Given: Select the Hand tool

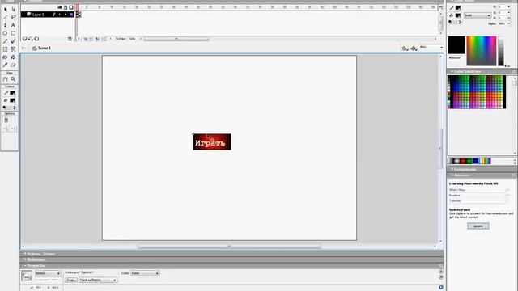Looking at the screenshot, I should [6, 79].
